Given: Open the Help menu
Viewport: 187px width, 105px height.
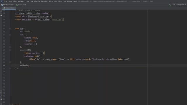Looking at the screenshot, I should [75, 1].
